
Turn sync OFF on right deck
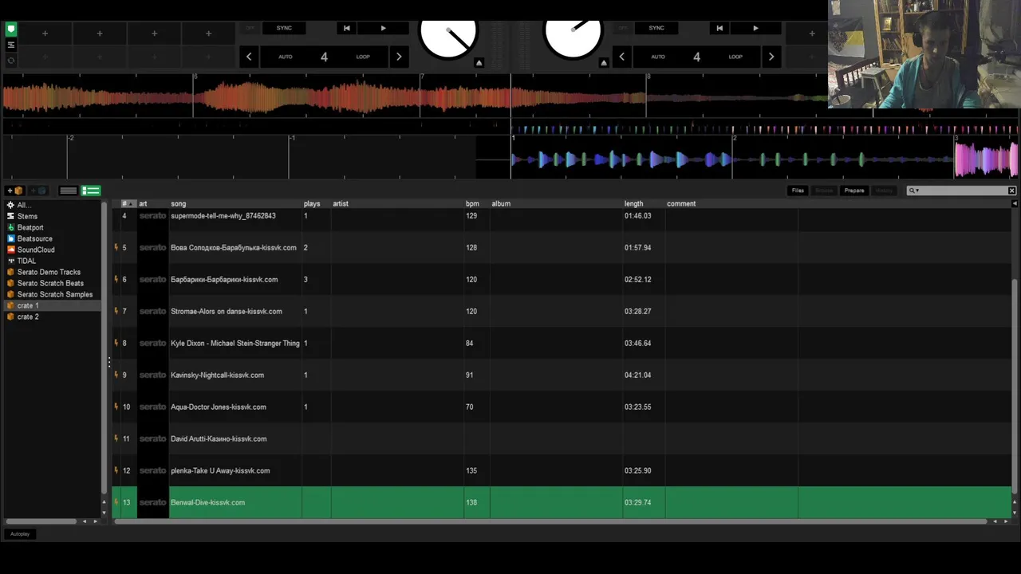622,28
